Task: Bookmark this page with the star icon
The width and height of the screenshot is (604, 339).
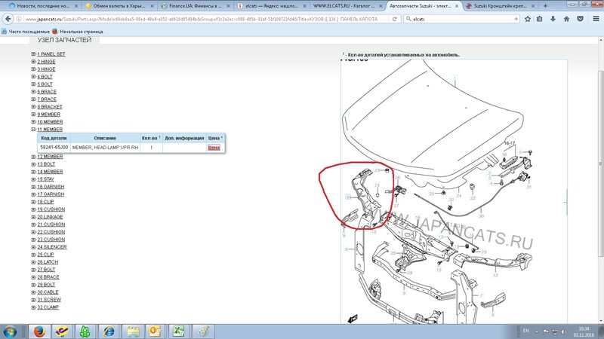Action: point(527,19)
